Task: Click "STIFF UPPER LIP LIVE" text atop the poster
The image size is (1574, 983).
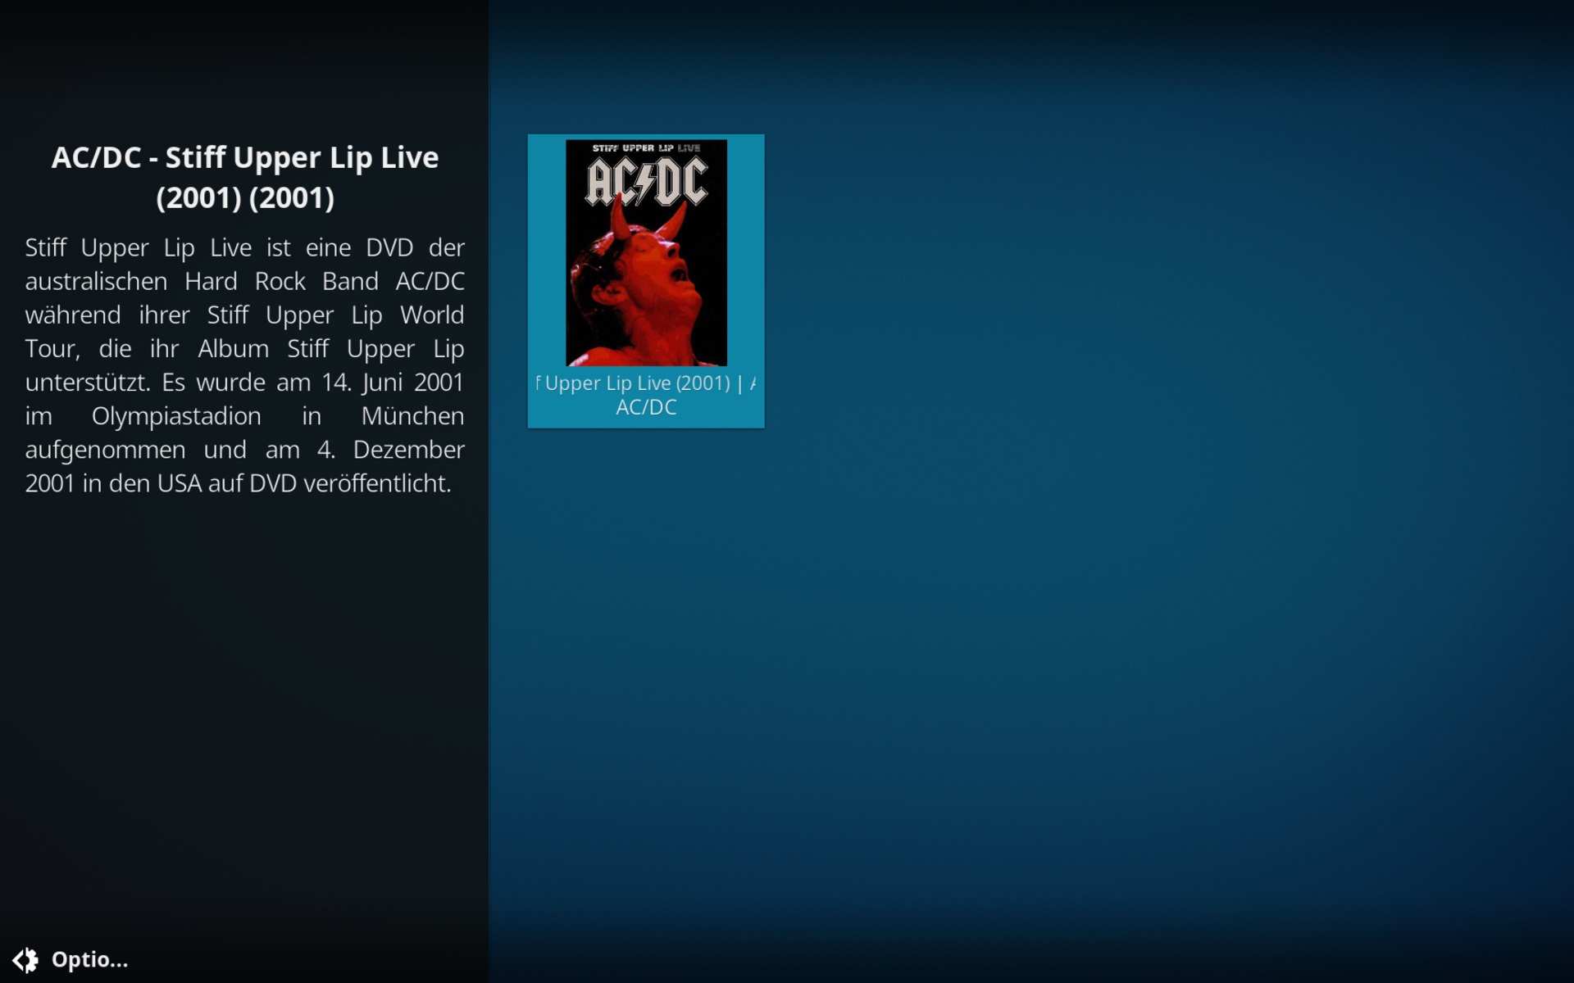Action: pyautogui.click(x=646, y=148)
